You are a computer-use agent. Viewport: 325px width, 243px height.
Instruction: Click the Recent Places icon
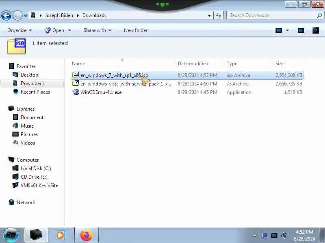[15, 92]
